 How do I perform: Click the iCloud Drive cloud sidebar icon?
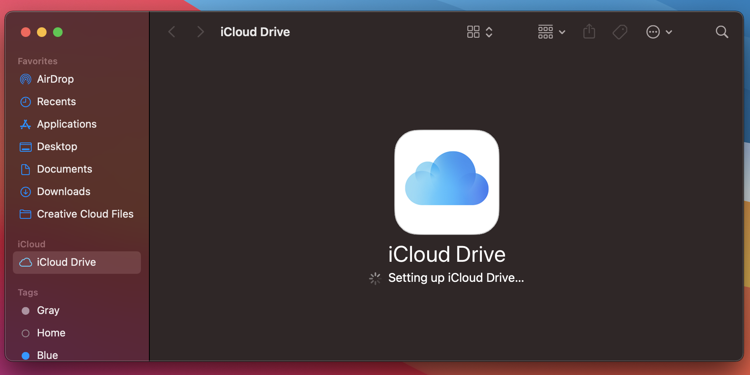(26, 263)
